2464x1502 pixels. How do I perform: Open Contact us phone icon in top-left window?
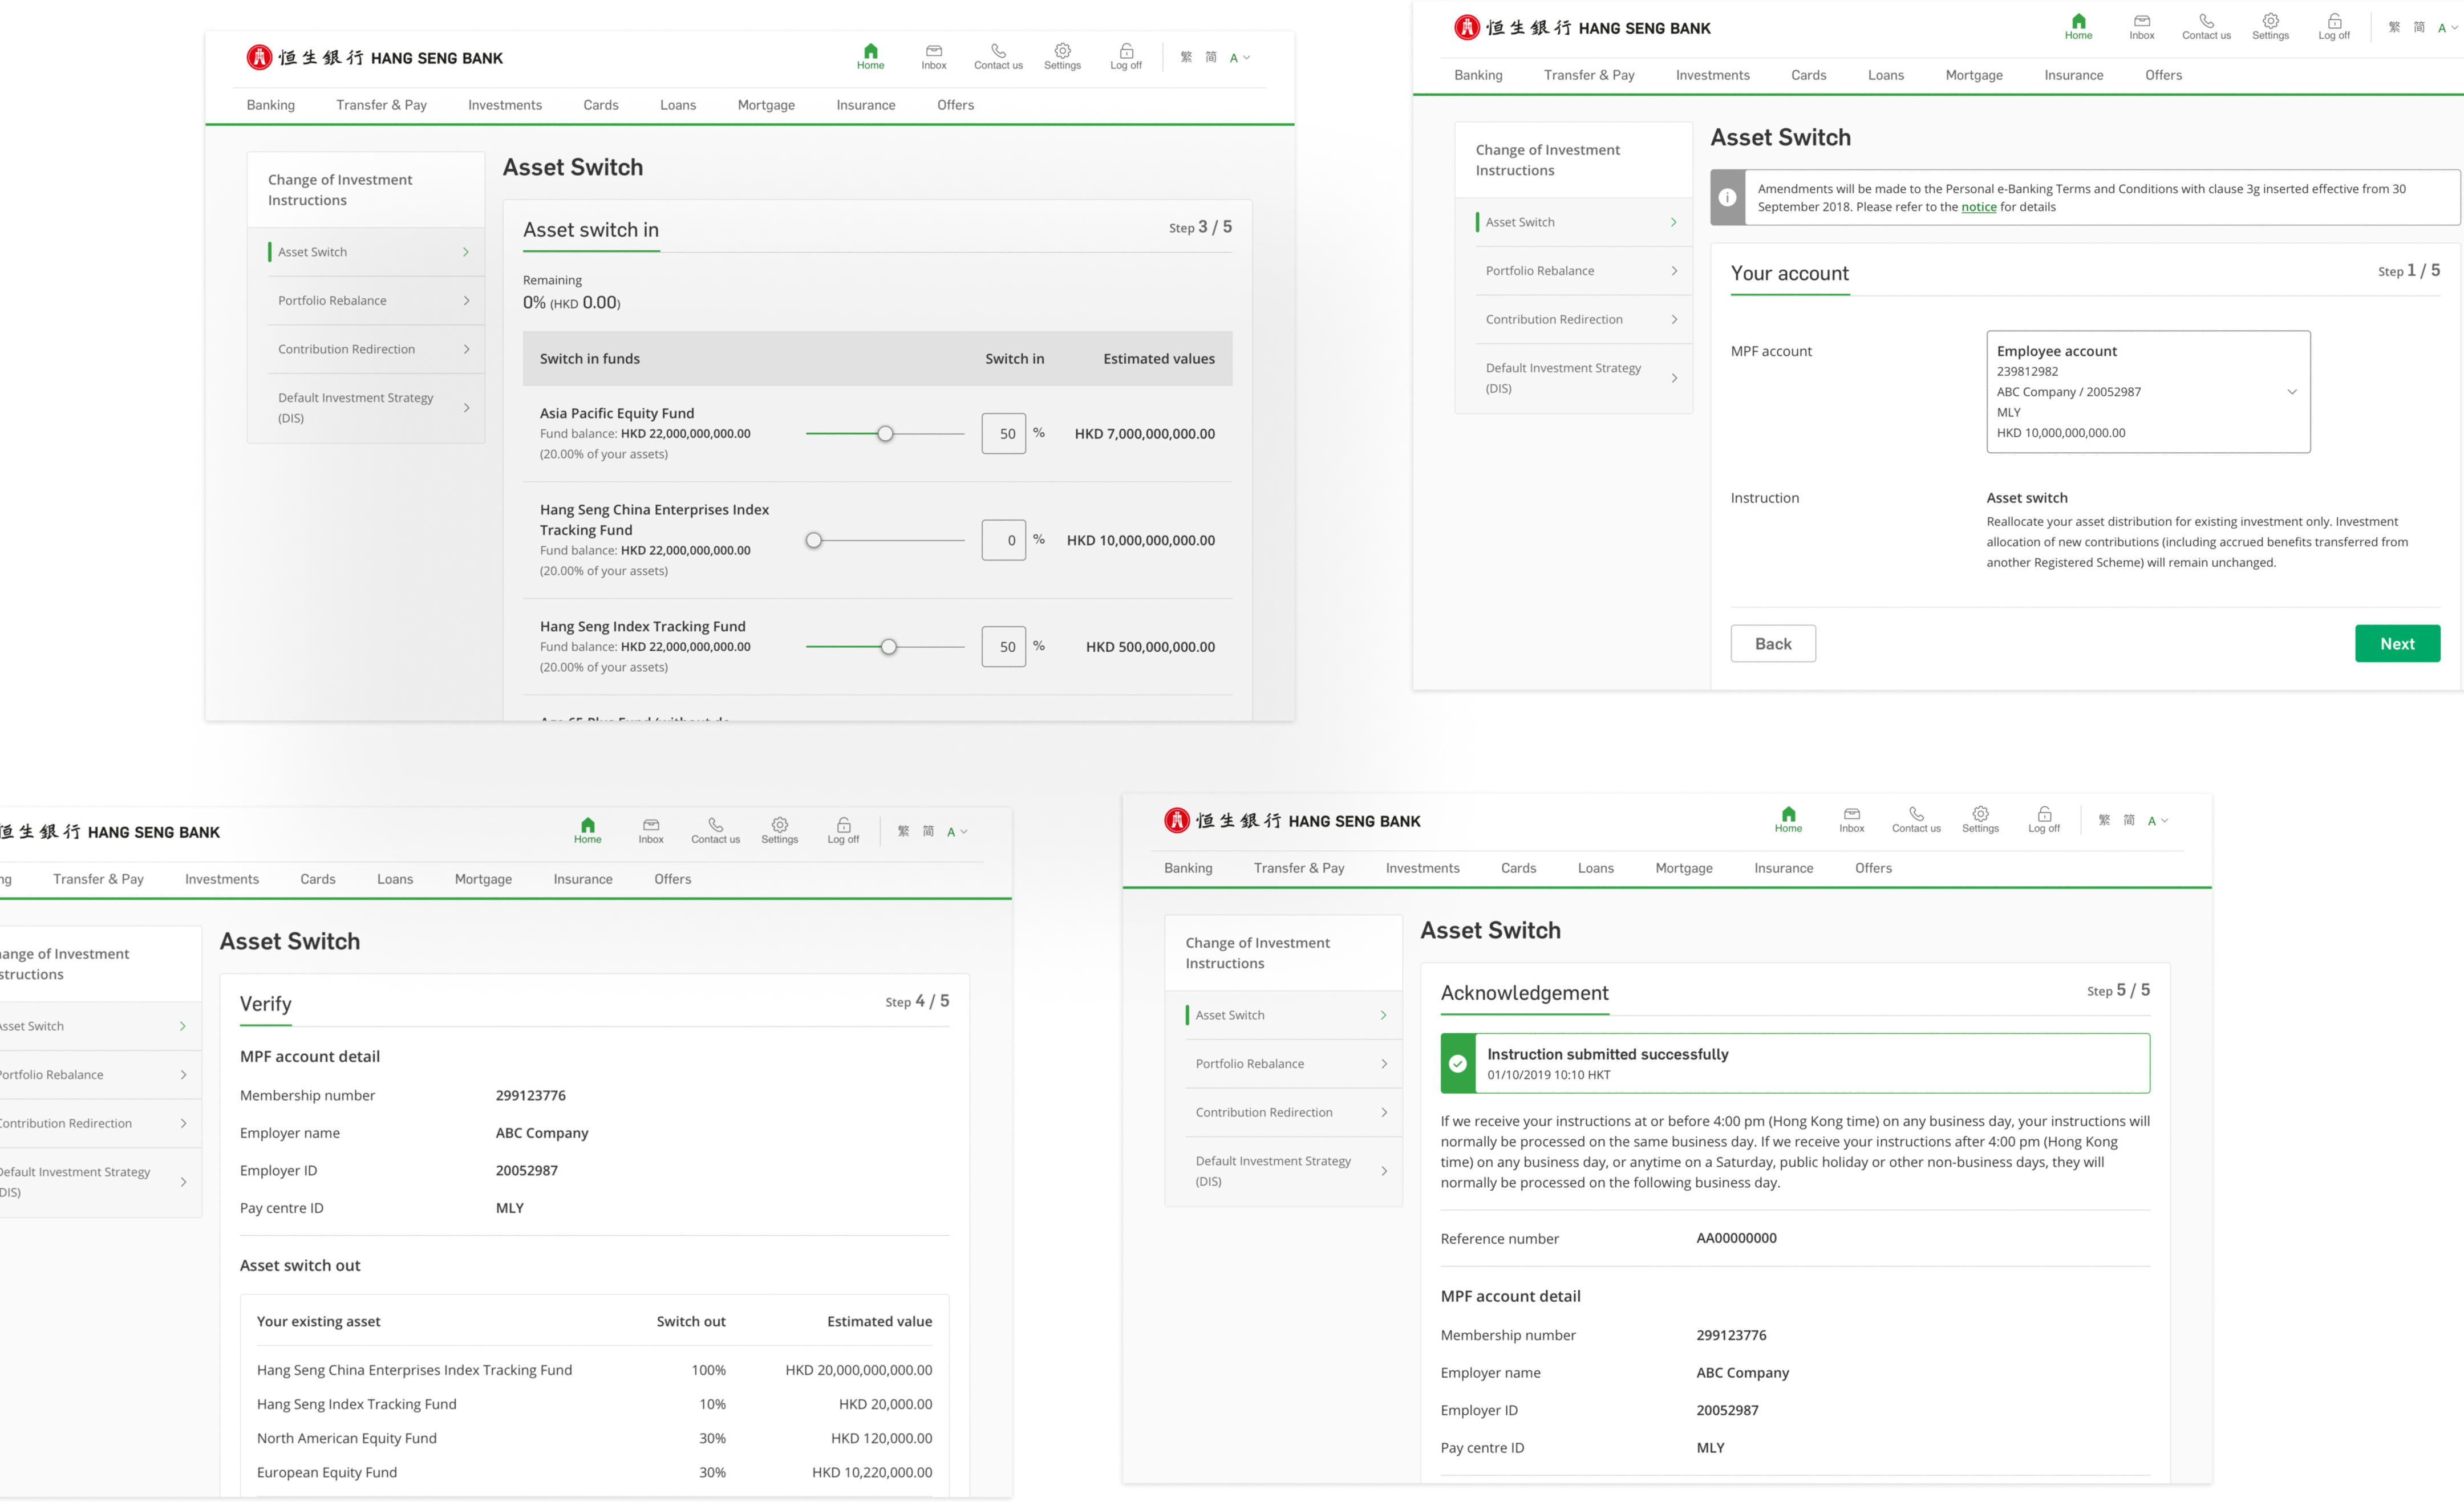click(998, 51)
